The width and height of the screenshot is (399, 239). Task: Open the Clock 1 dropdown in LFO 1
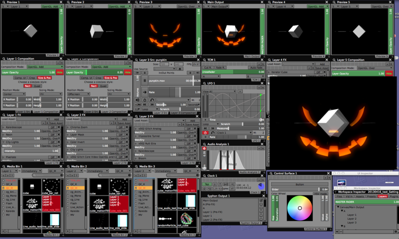tap(234, 132)
